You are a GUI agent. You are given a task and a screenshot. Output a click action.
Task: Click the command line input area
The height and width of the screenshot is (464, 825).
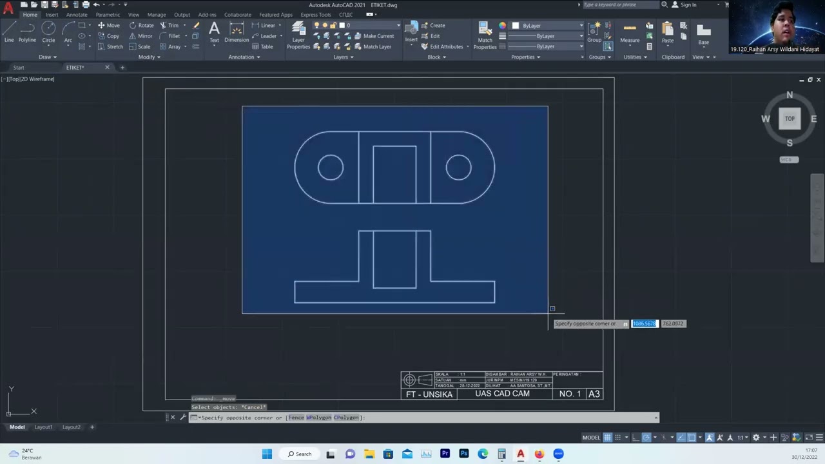(425, 418)
